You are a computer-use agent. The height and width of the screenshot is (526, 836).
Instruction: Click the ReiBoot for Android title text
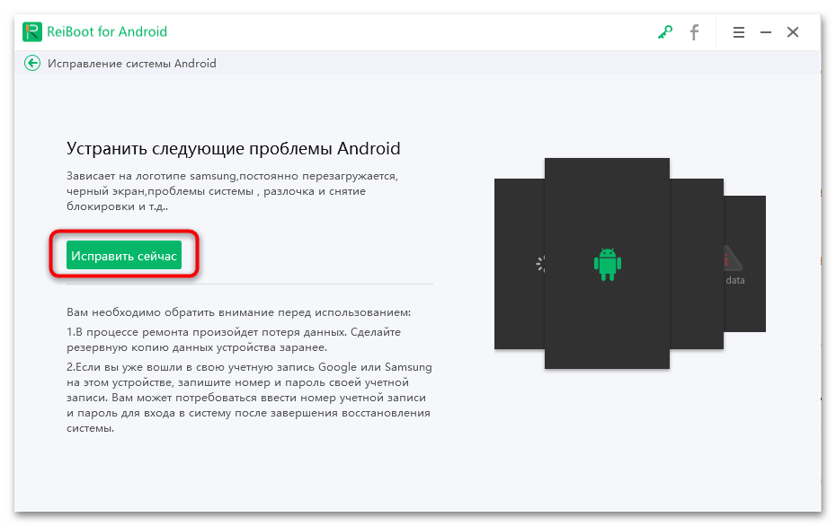click(x=107, y=32)
